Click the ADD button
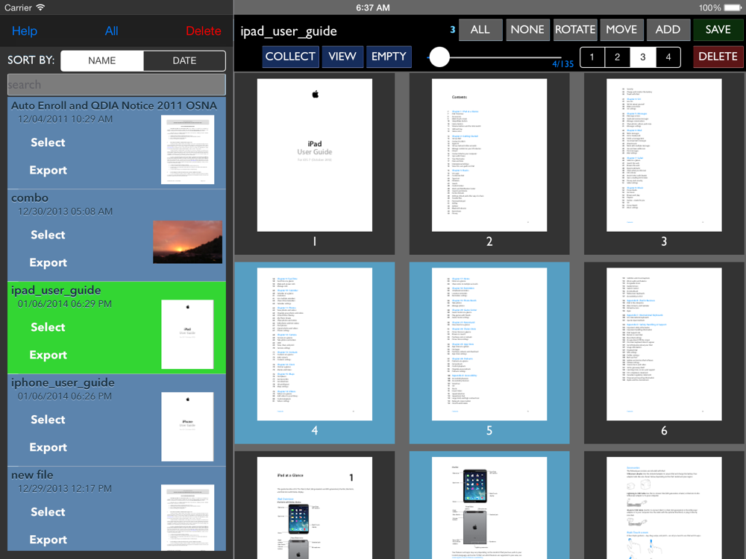 click(668, 30)
